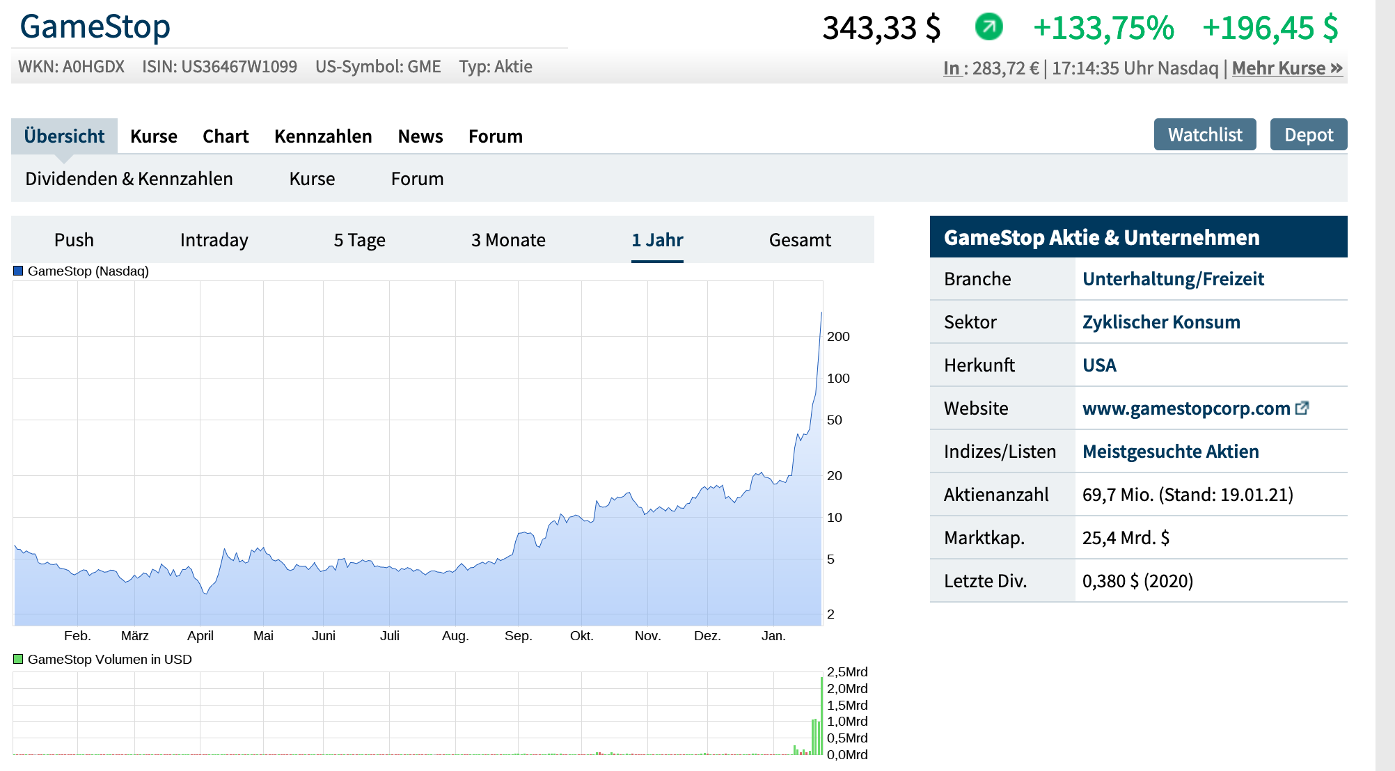Click the Sep. label on the chart axis
The height and width of the screenshot is (771, 1395).
(x=518, y=636)
